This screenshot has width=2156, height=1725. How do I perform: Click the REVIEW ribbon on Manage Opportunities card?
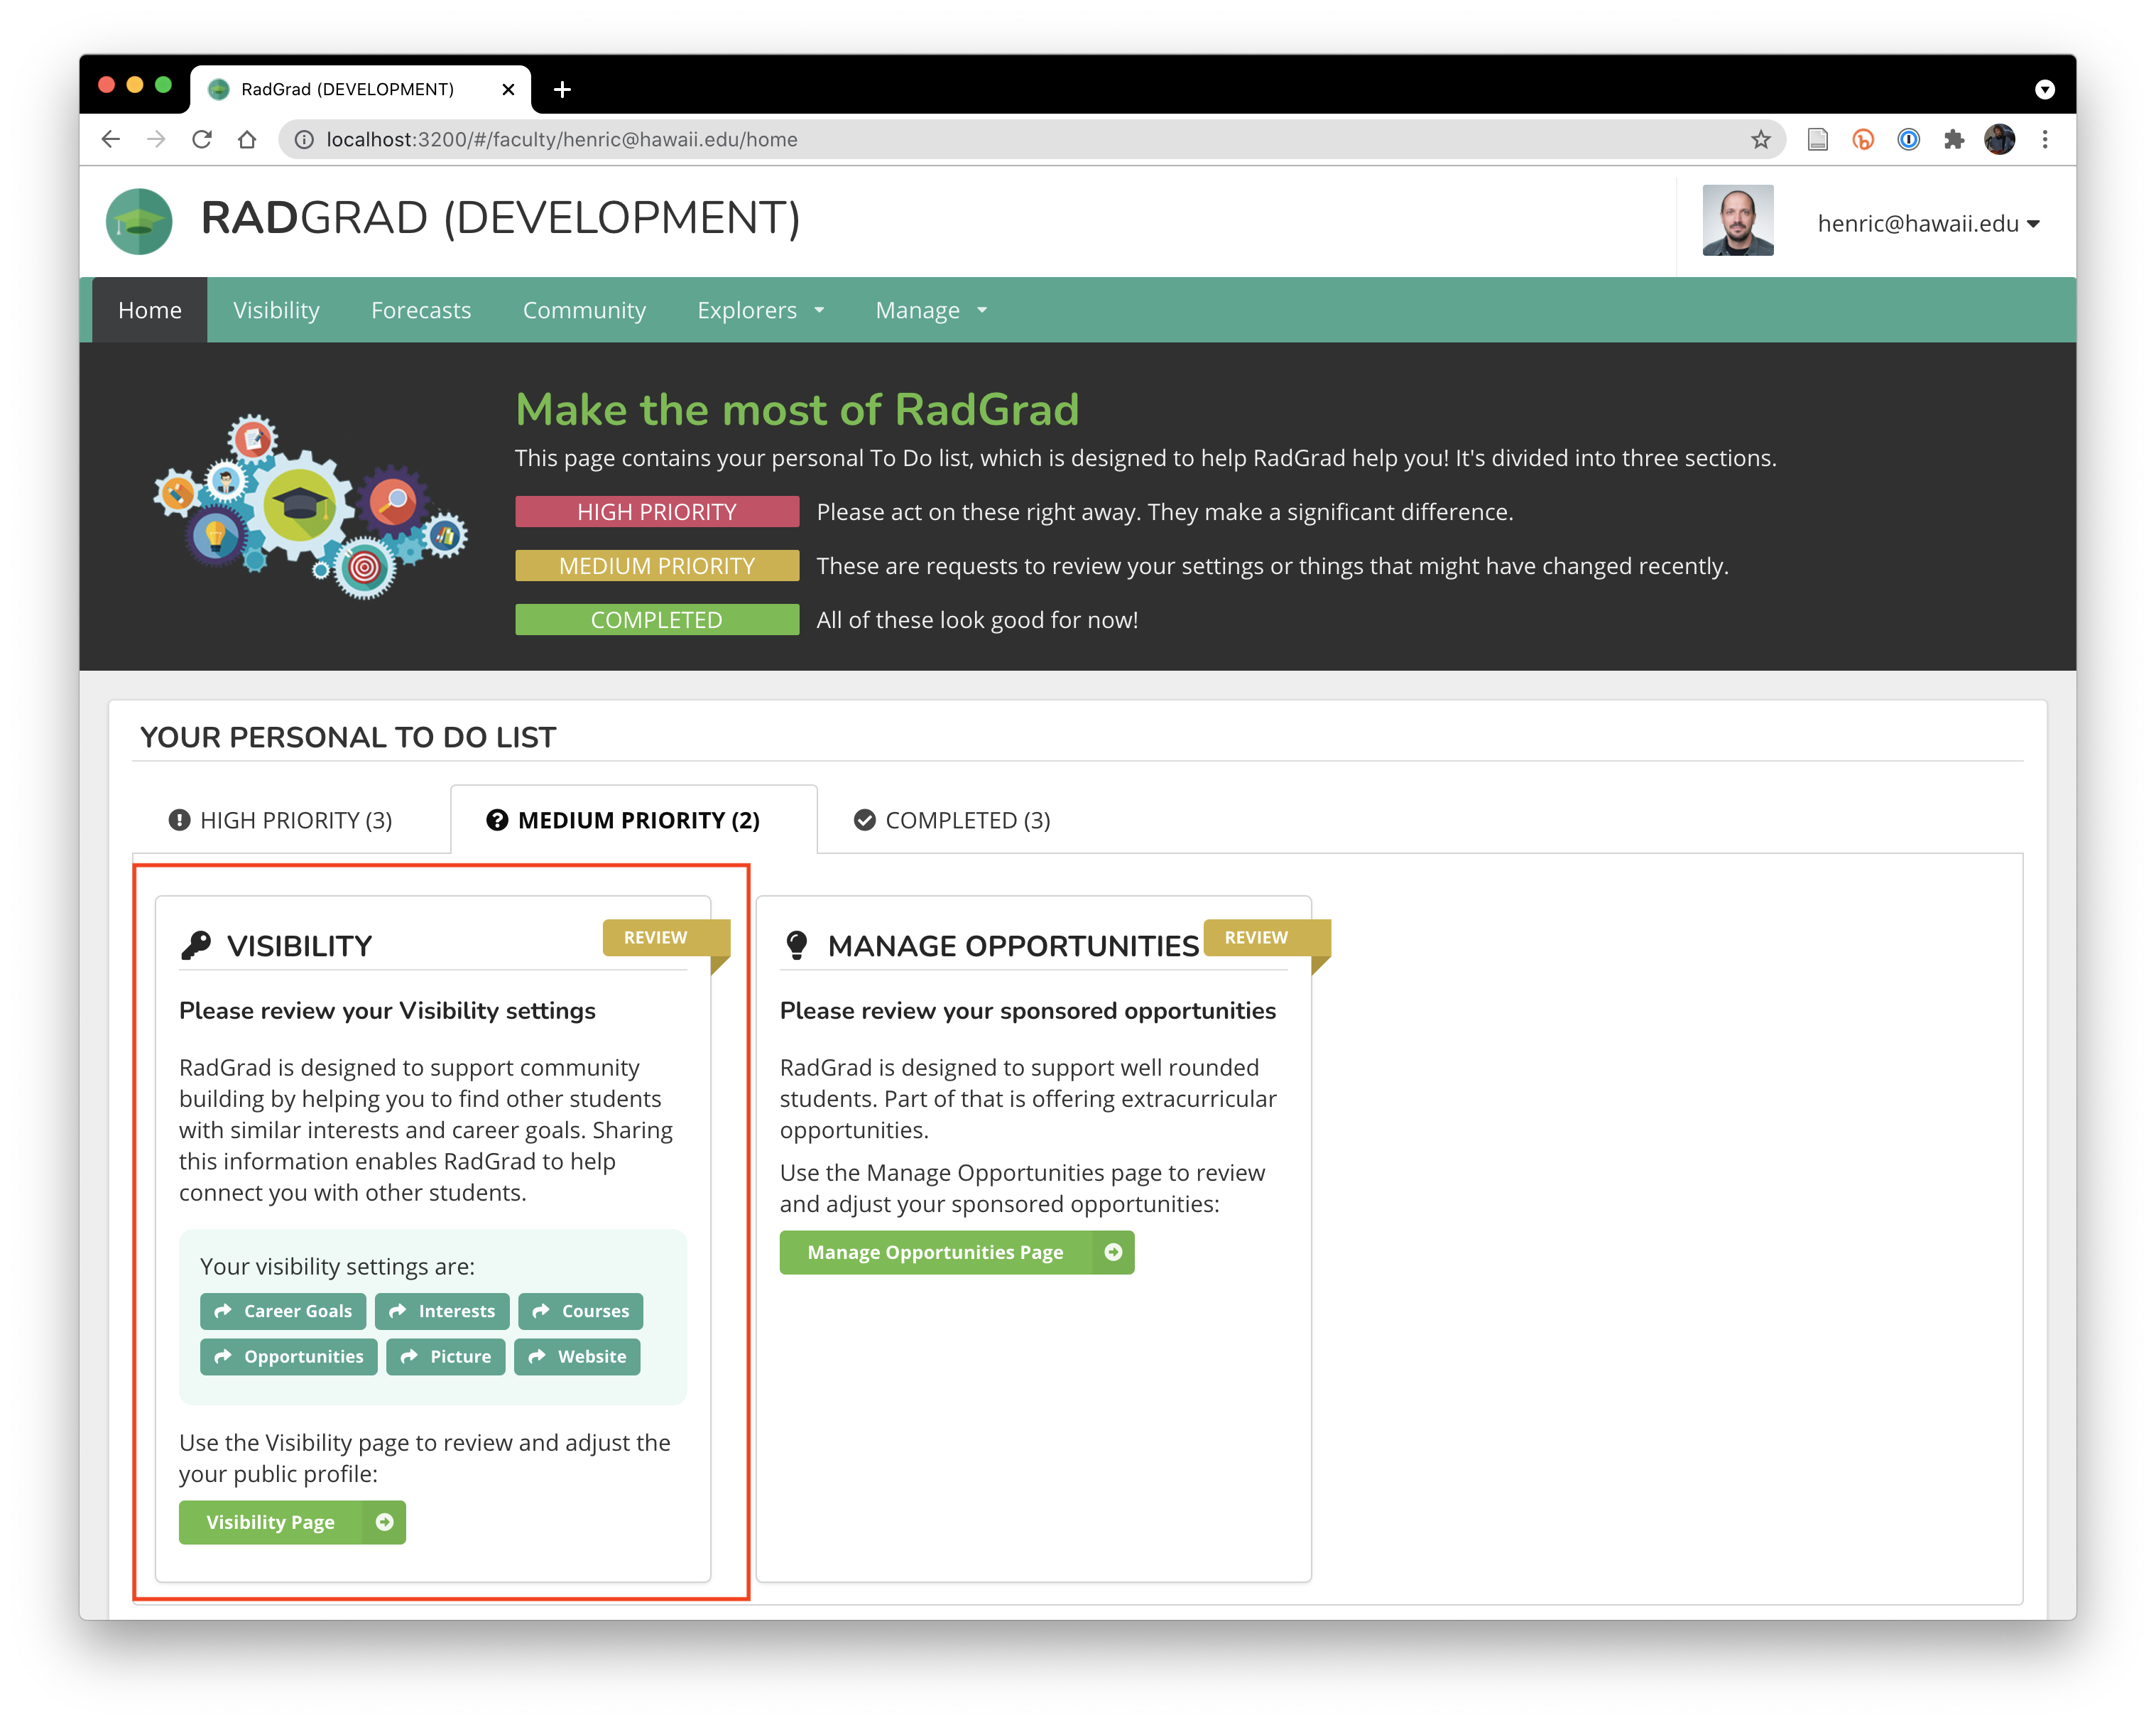1267,938
